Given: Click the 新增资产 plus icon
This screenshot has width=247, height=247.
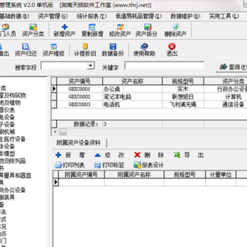Looking at the screenshot, I should tap(64, 27).
